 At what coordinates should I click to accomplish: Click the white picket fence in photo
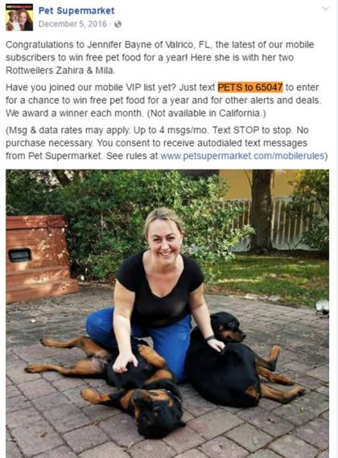[x=278, y=223]
